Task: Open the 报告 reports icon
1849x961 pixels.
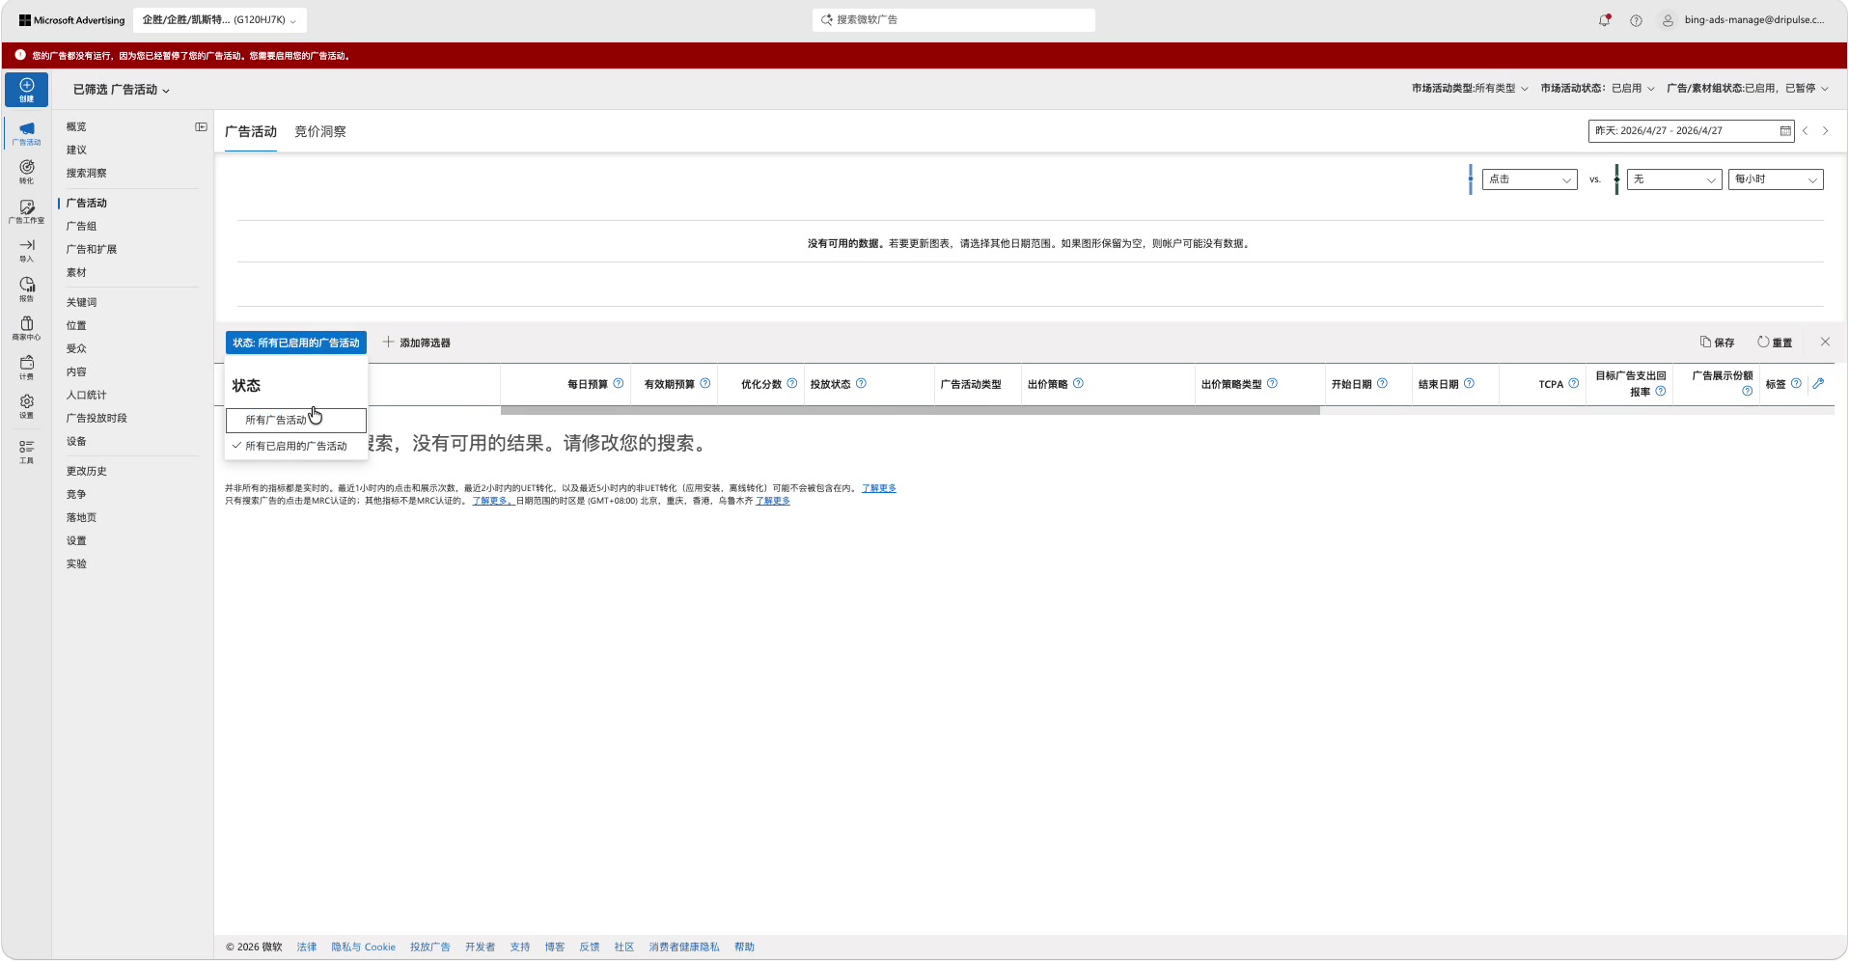Action: 26,289
